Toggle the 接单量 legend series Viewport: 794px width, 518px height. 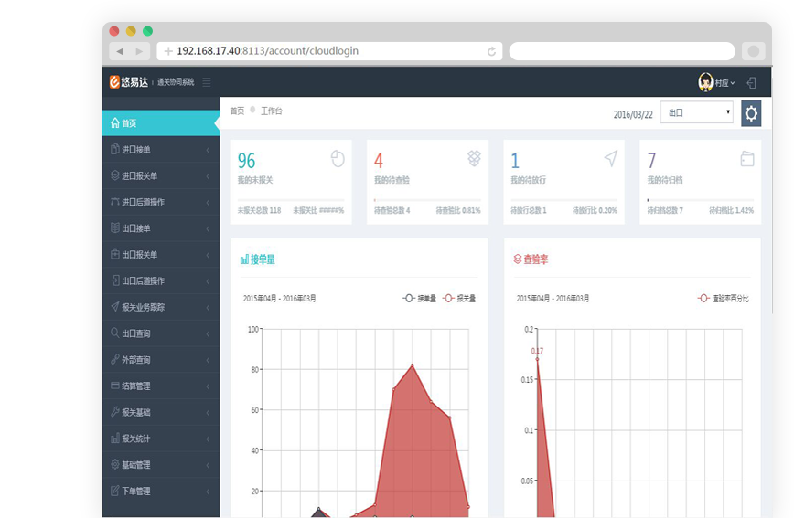coord(421,298)
